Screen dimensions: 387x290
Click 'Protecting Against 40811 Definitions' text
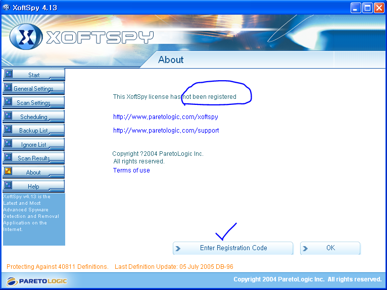coord(58,267)
